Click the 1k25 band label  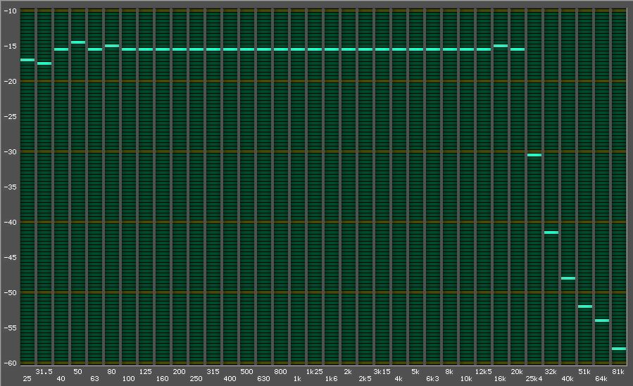tap(315, 371)
